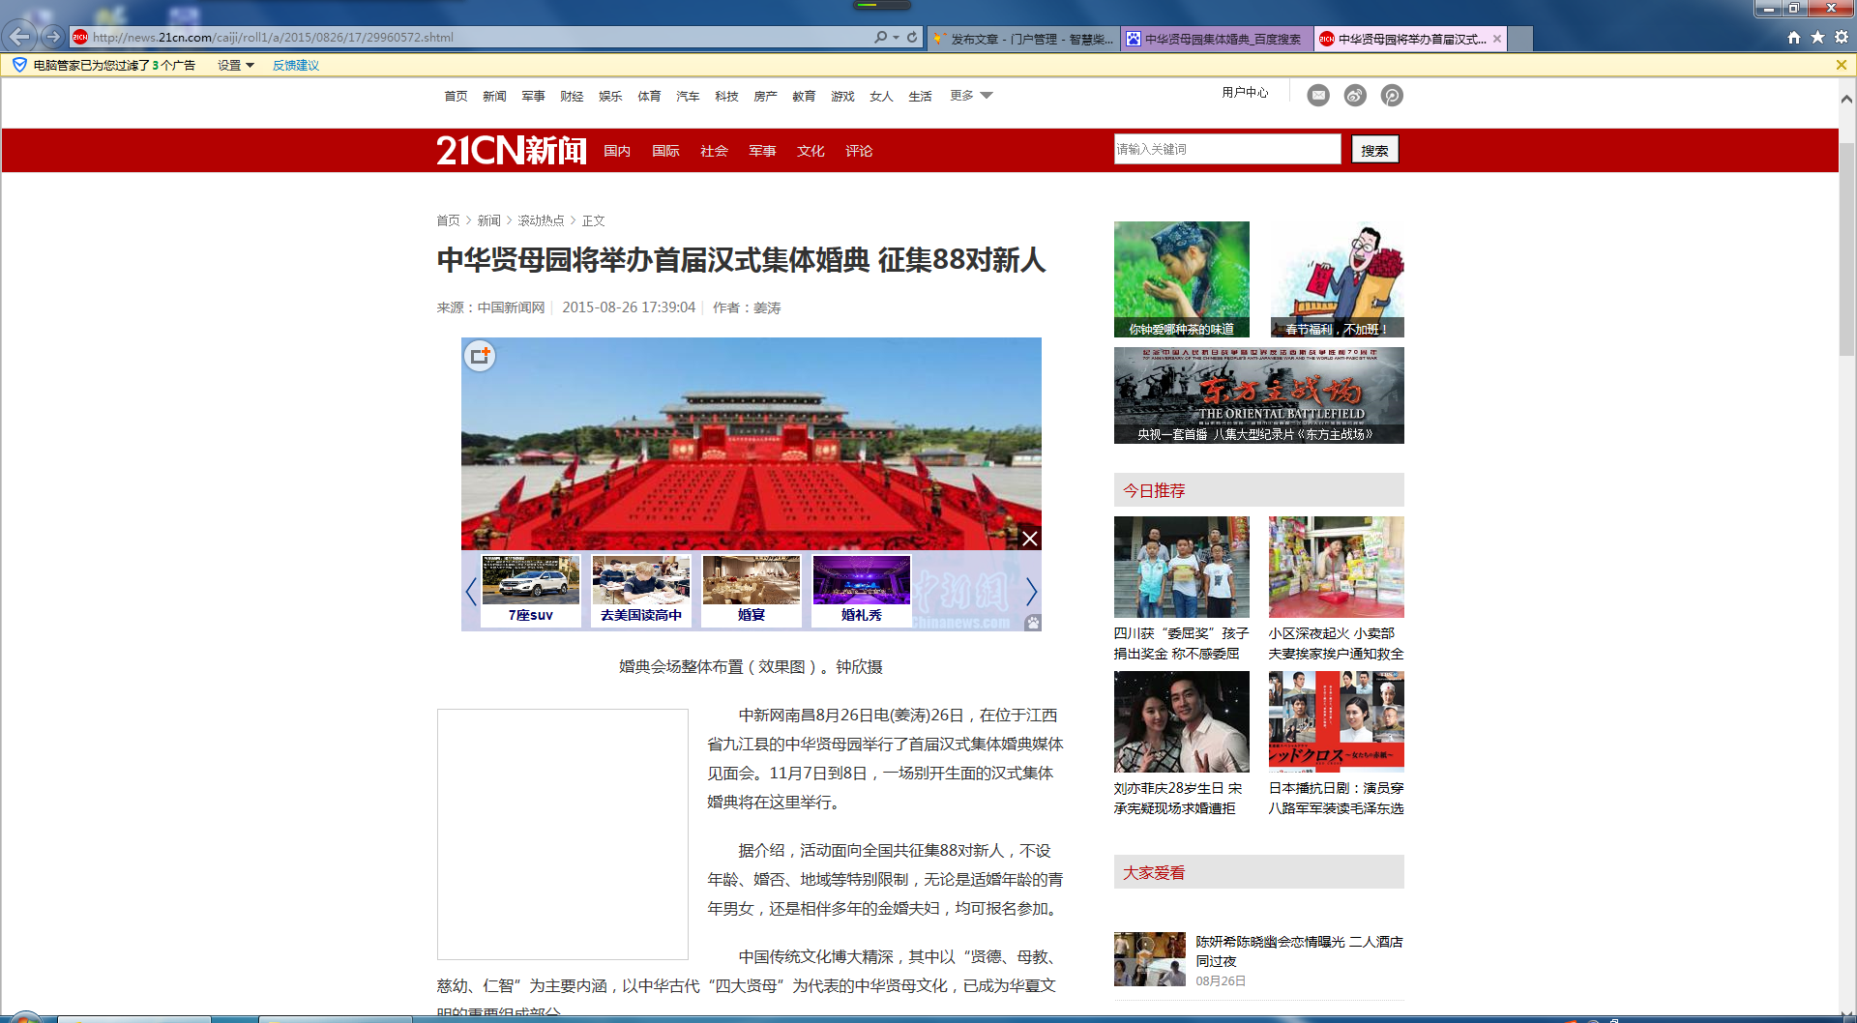
Task: Close the active 21CN article tab
Action: click(1497, 39)
